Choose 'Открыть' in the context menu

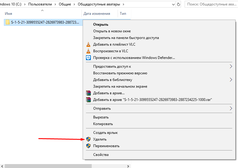point(101,24)
